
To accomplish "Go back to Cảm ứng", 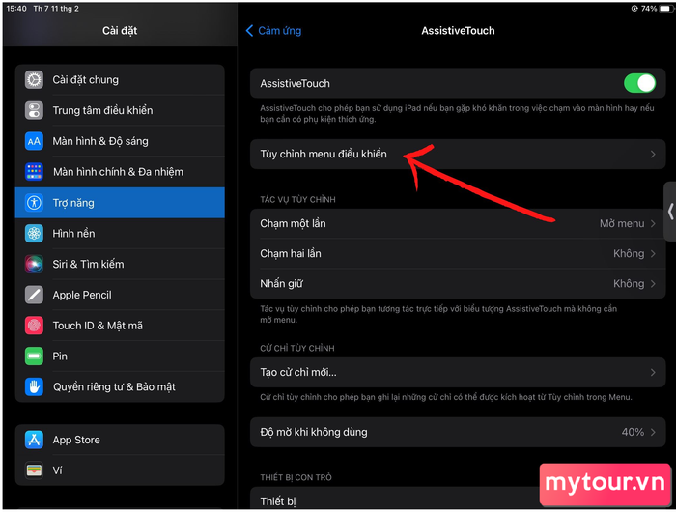I will pos(273,31).
